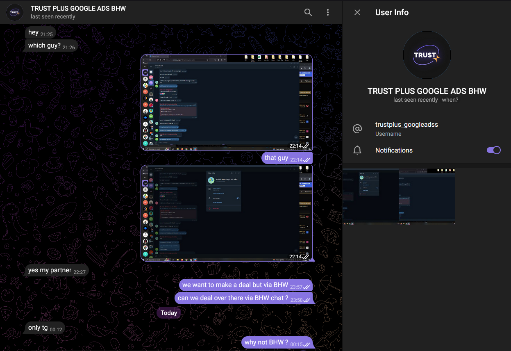
Task: Open the first shared media thumbnail in User Info
Action: (x=370, y=196)
